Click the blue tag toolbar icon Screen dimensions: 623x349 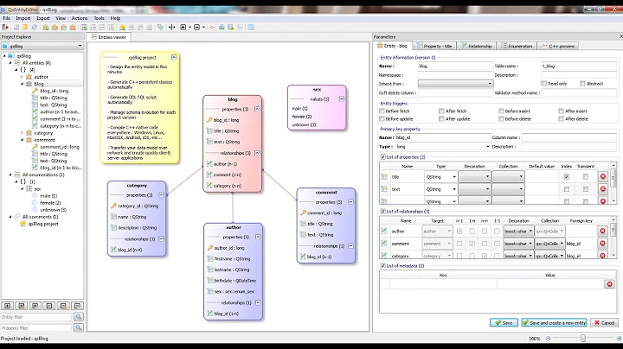pyautogui.click(x=160, y=28)
